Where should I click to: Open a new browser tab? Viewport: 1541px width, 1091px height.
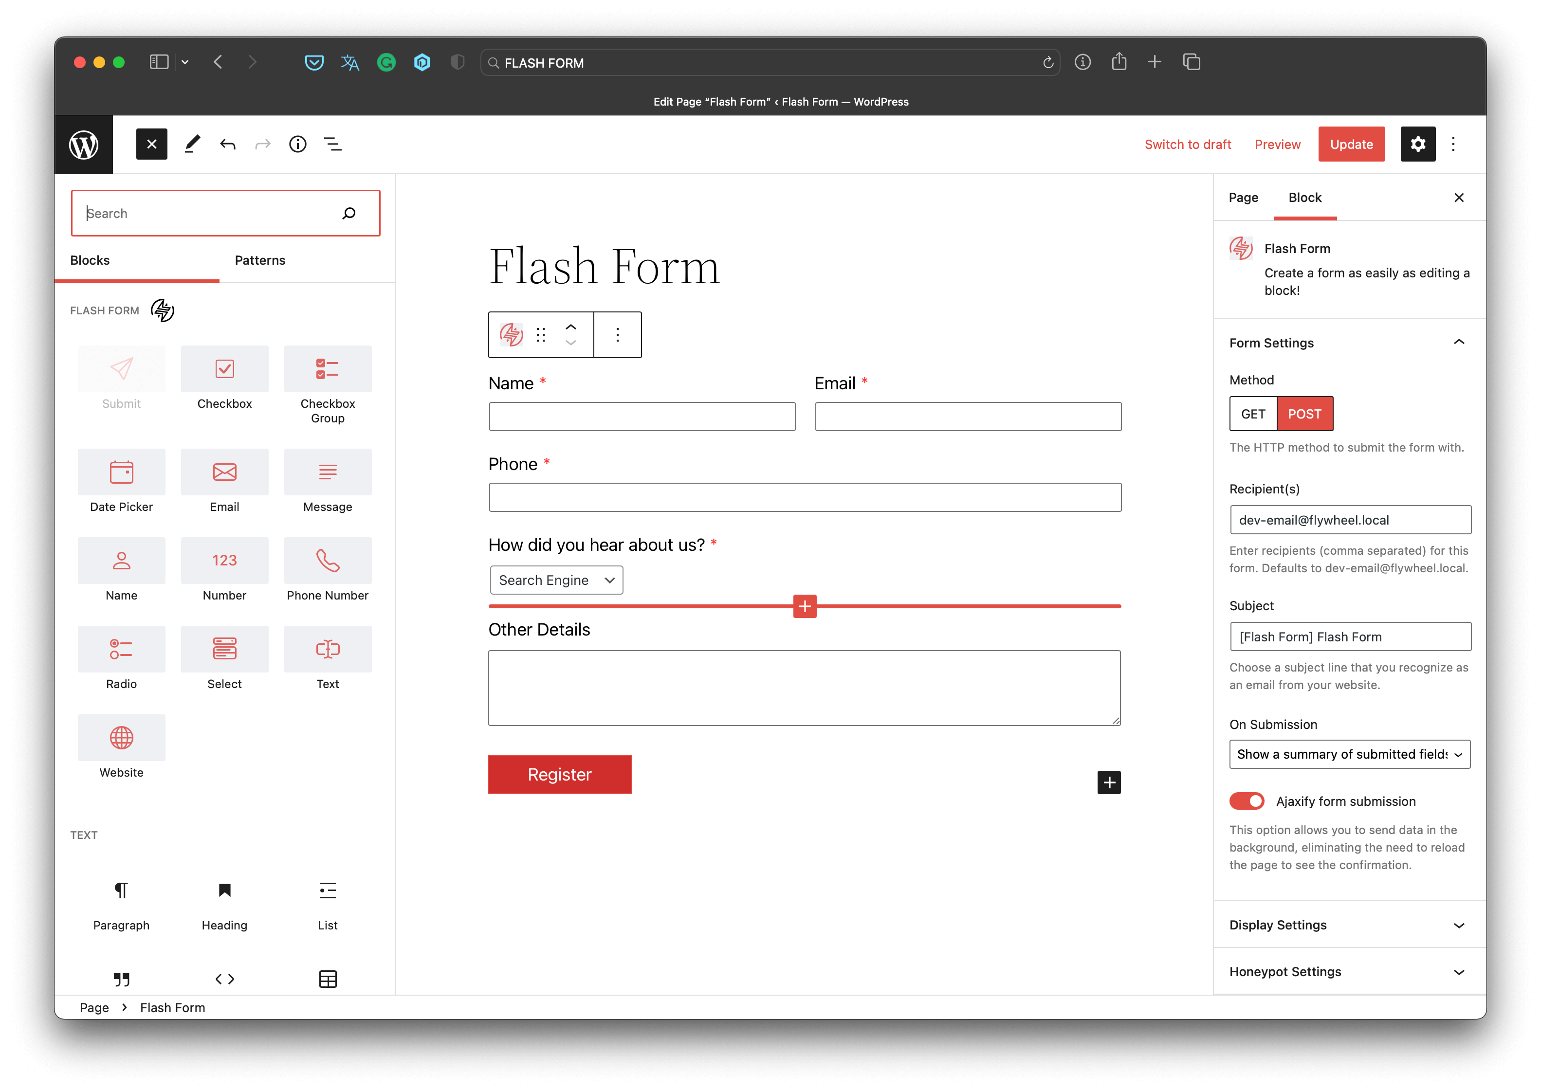(1155, 62)
